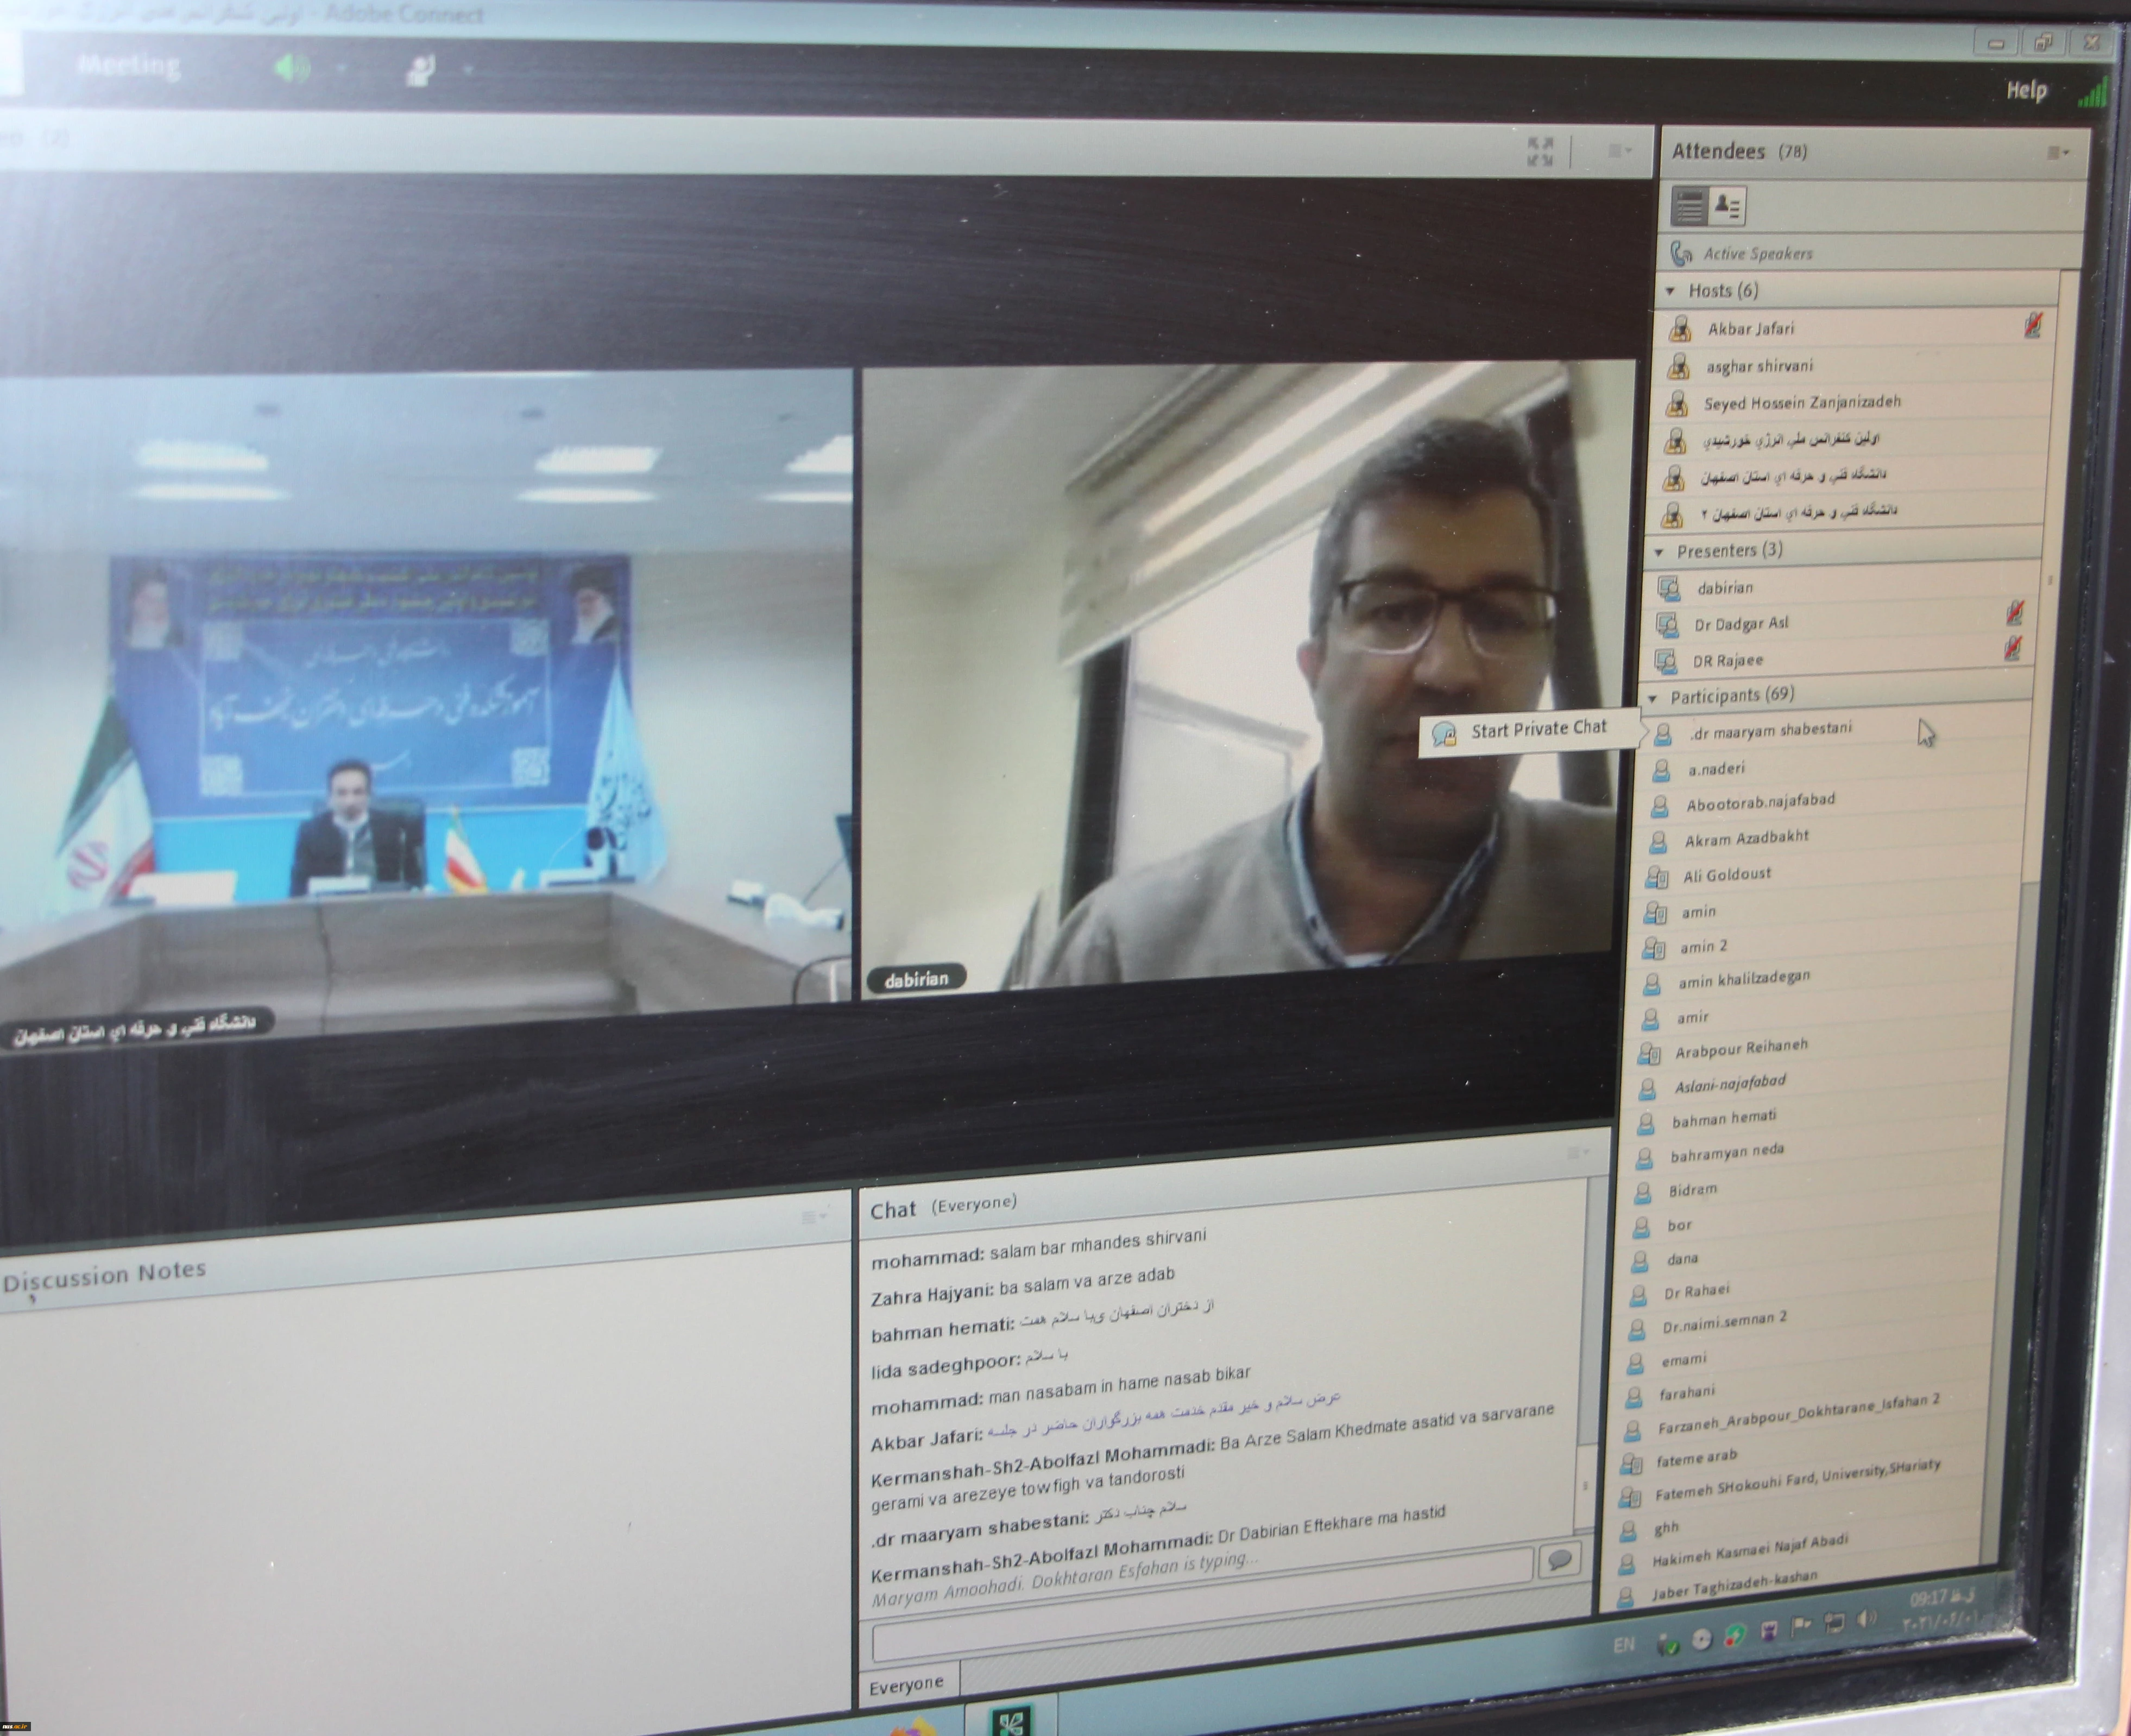Click the raise hand status icon
The image size is (2131, 1736).
(420, 70)
